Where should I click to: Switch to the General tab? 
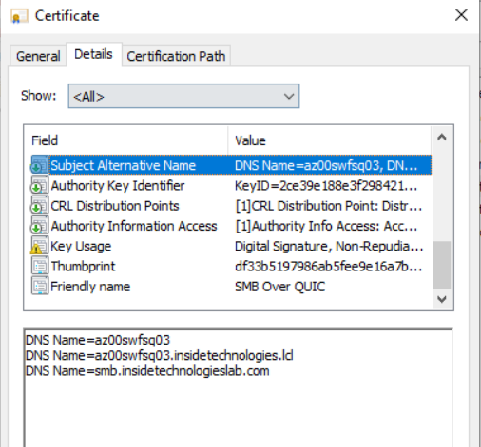(38, 56)
